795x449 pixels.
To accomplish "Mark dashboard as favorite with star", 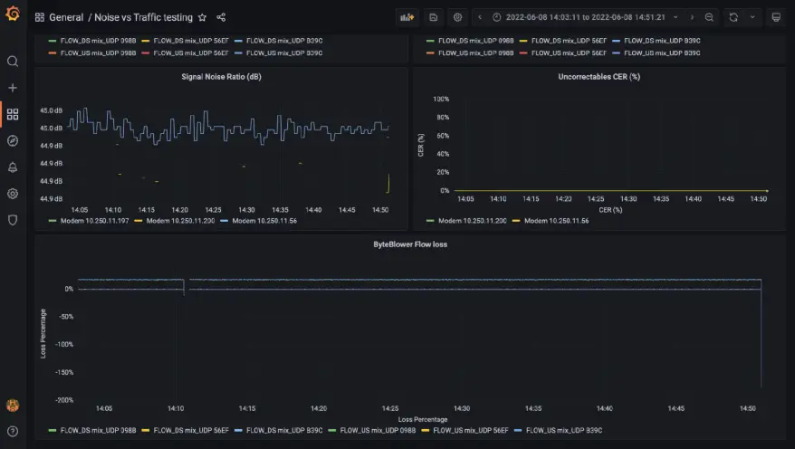I will (202, 17).
